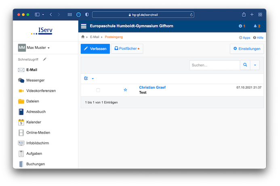The width and height of the screenshot is (280, 186).
Task: Open the sidebar toggle dropdown chevron
Action: [x=43, y=15]
